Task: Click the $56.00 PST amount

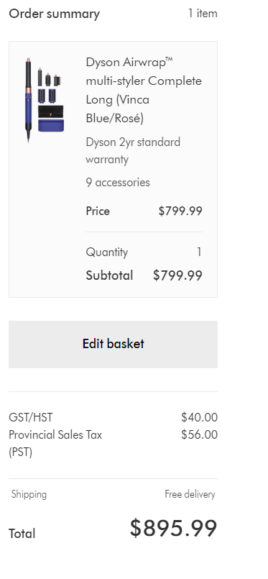Action: (x=200, y=434)
